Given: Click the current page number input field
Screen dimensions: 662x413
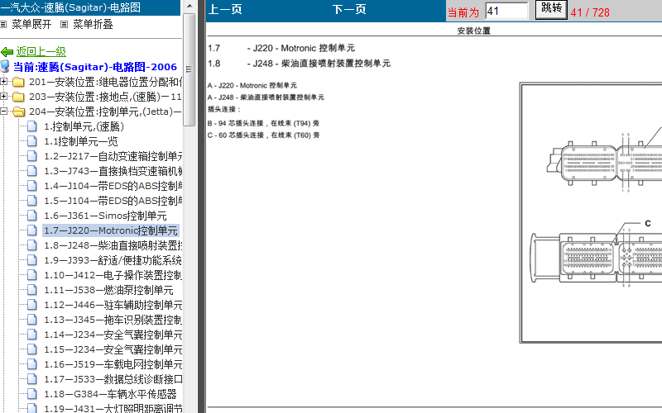Looking at the screenshot, I should tap(506, 11).
